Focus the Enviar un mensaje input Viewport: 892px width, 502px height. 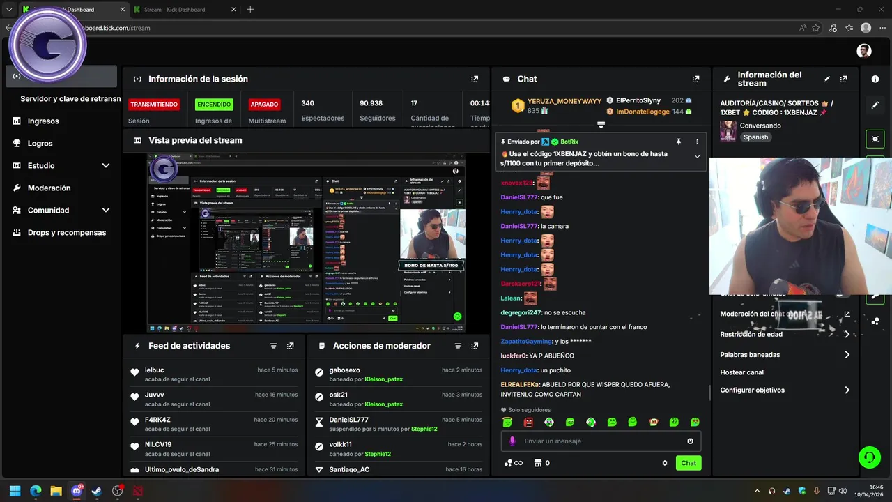pyautogui.click(x=601, y=441)
